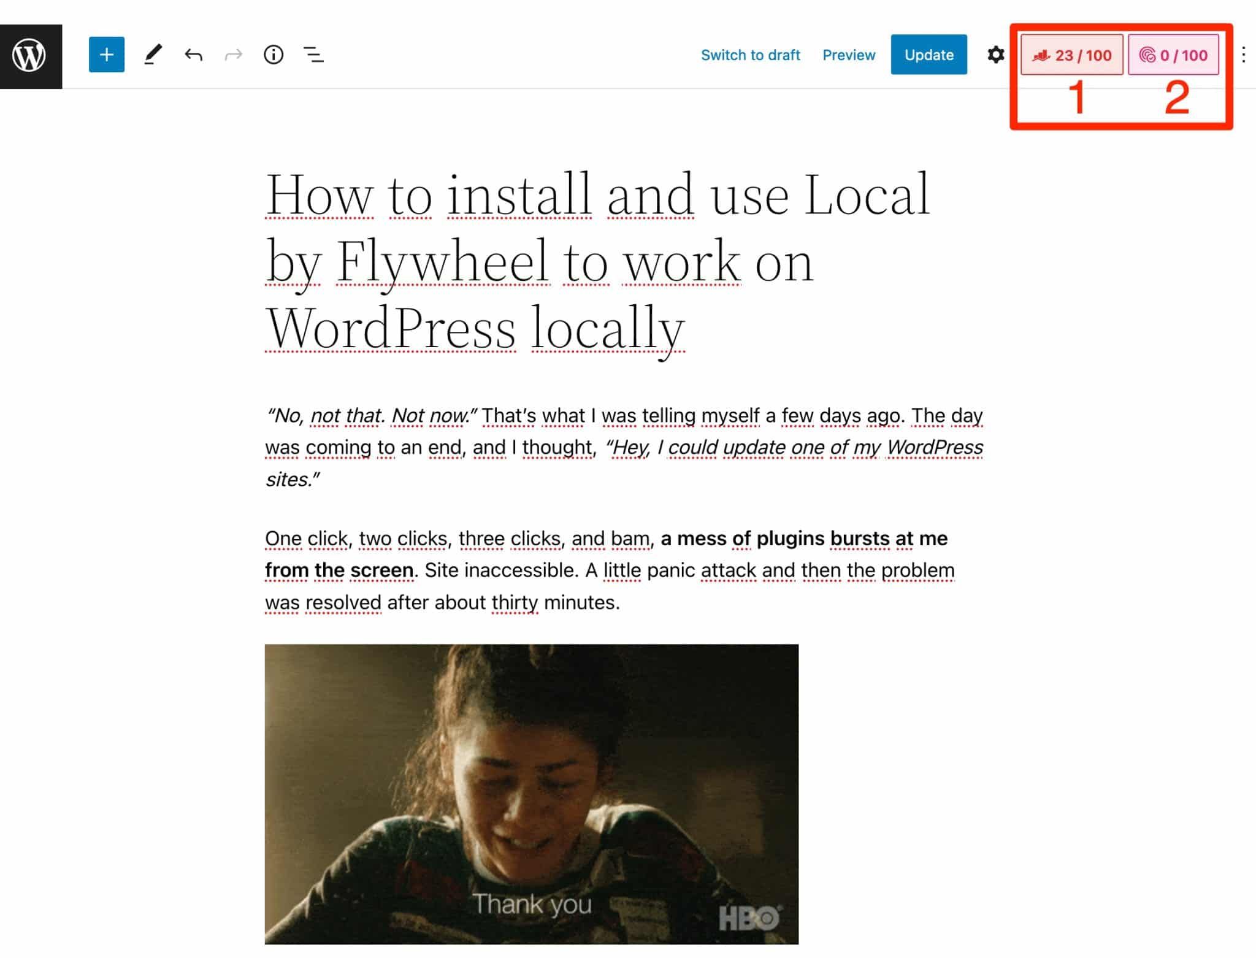Click the content readability score icon (0/100)

pyautogui.click(x=1173, y=55)
